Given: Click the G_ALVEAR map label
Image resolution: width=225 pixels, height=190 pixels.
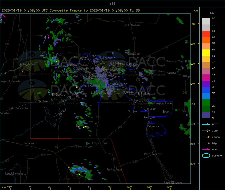Looking at the screenshot, I should (149, 109).
